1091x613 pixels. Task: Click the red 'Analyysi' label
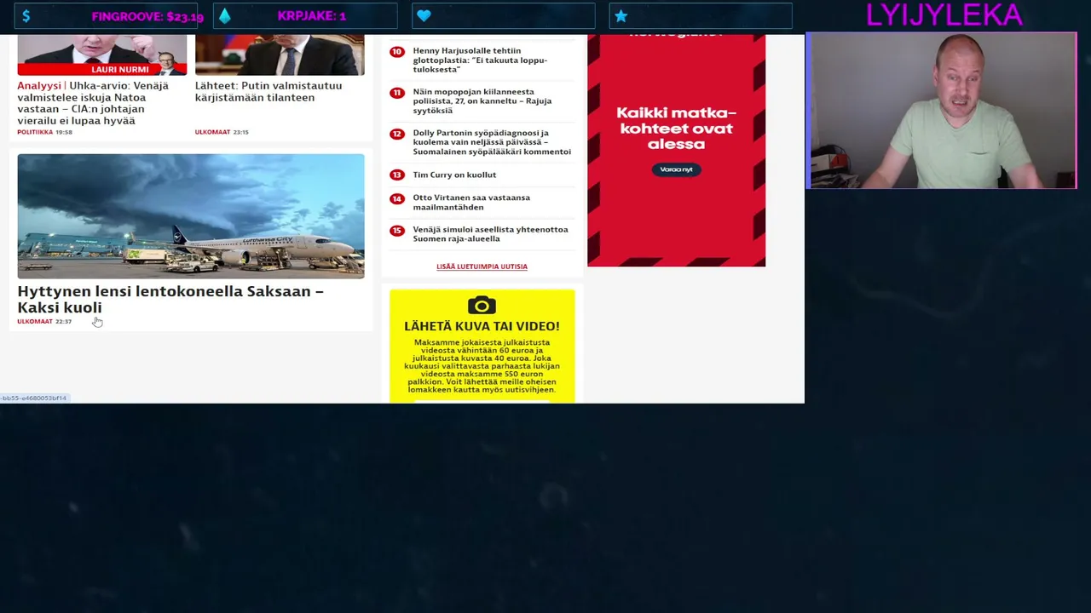pos(39,85)
